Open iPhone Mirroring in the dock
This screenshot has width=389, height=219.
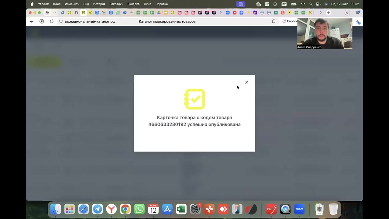pyautogui.click(x=237, y=209)
